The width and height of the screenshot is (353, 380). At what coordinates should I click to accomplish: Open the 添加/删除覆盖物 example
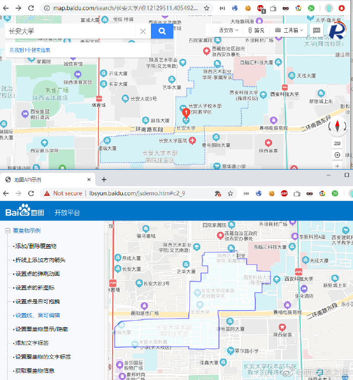36,246
